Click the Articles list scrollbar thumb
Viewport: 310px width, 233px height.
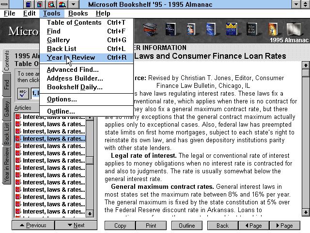tap(90, 161)
